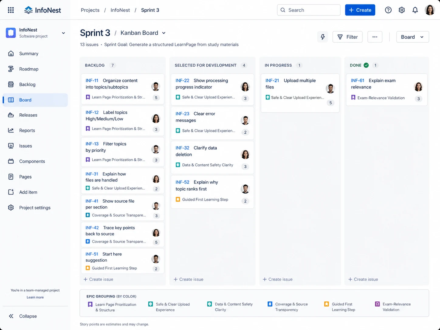
Task: Open the app switcher grid icon
Action: tap(11, 10)
